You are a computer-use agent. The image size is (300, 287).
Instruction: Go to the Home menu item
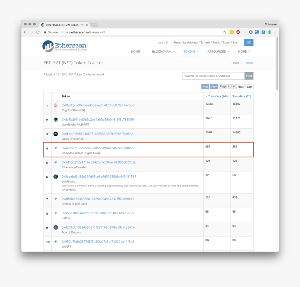tap(135, 51)
